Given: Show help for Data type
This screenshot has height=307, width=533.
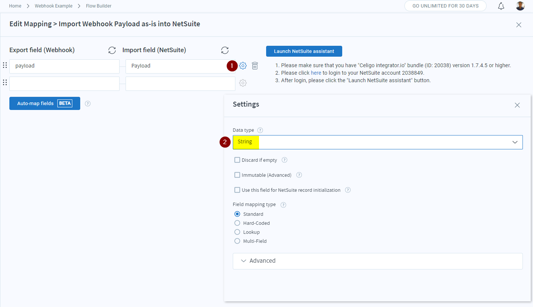Looking at the screenshot, I should pyautogui.click(x=260, y=130).
